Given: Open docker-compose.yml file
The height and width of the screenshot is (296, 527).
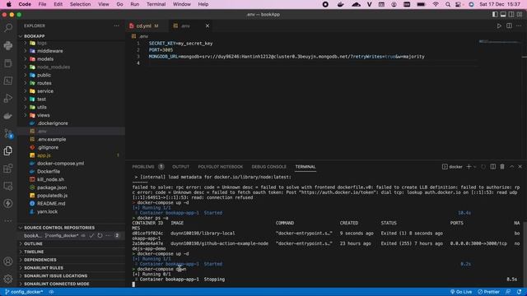Looking at the screenshot, I should coord(60,164).
